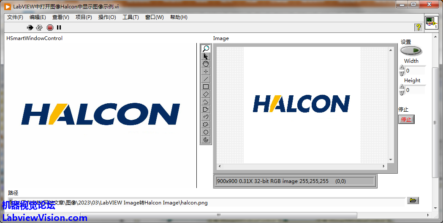
Task: Select the Rectangle ROI tool
Action: point(206,86)
